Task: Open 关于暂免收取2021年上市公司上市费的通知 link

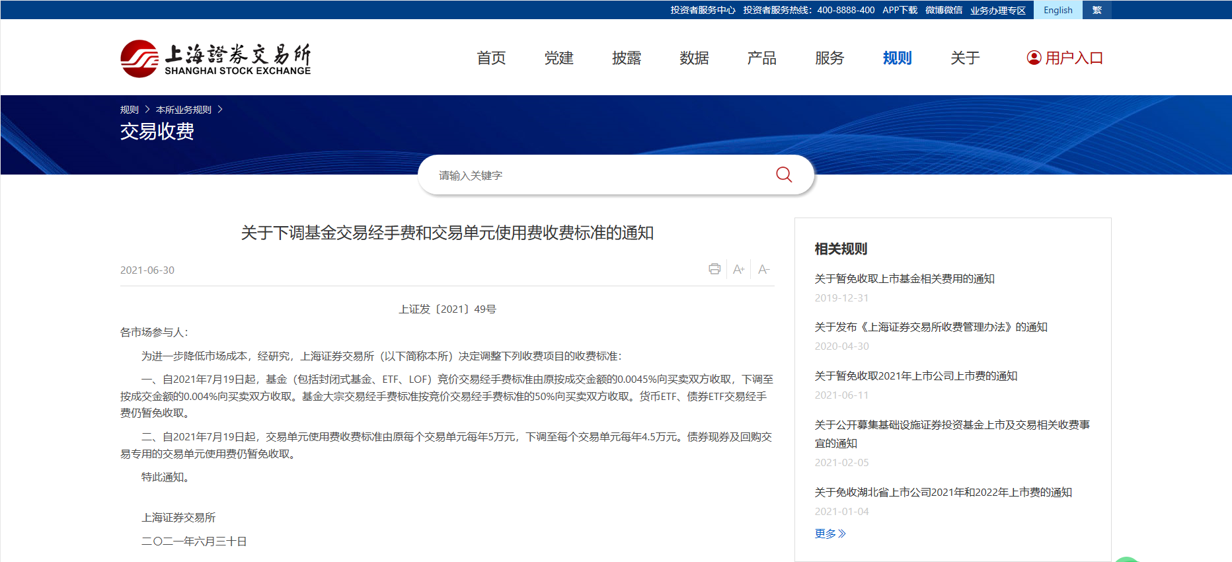Action: [x=915, y=376]
